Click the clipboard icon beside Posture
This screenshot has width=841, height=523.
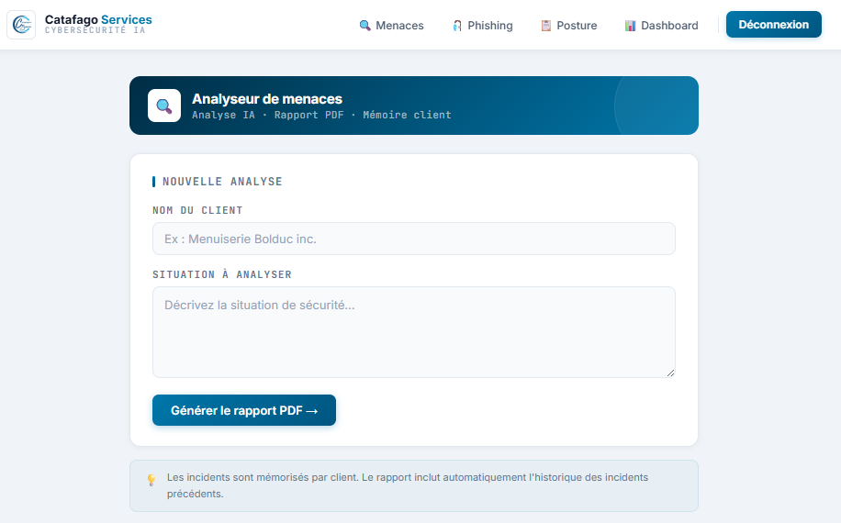coord(546,26)
